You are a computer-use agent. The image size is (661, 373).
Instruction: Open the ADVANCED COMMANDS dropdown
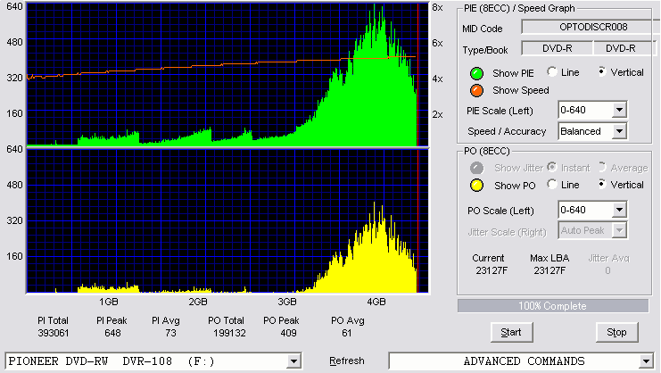646,361
